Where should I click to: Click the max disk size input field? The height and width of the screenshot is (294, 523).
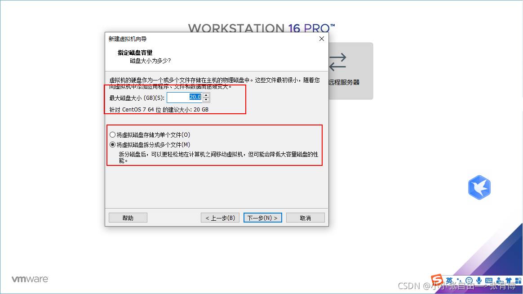click(x=184, y=98)
